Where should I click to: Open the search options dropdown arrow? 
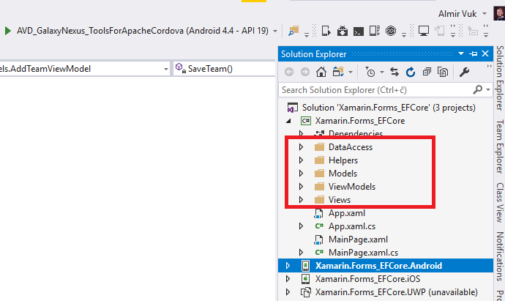pyautogui.click(x=488, y=90)
